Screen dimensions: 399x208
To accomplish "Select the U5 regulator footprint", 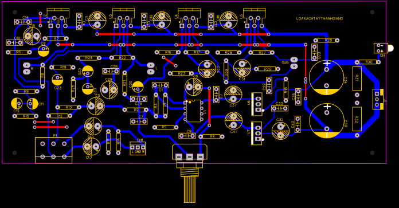I will [255, 18].
